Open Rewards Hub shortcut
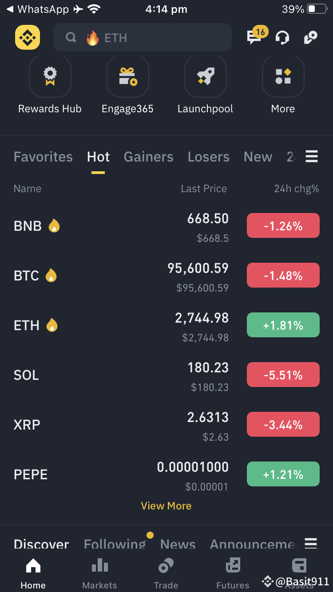 click(x=50, y=77)
